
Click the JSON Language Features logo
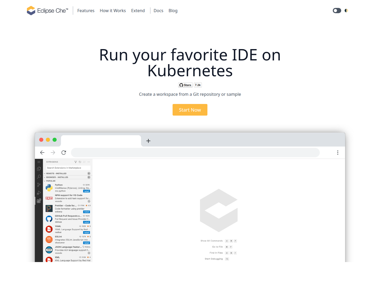click(x=49, y=250)
